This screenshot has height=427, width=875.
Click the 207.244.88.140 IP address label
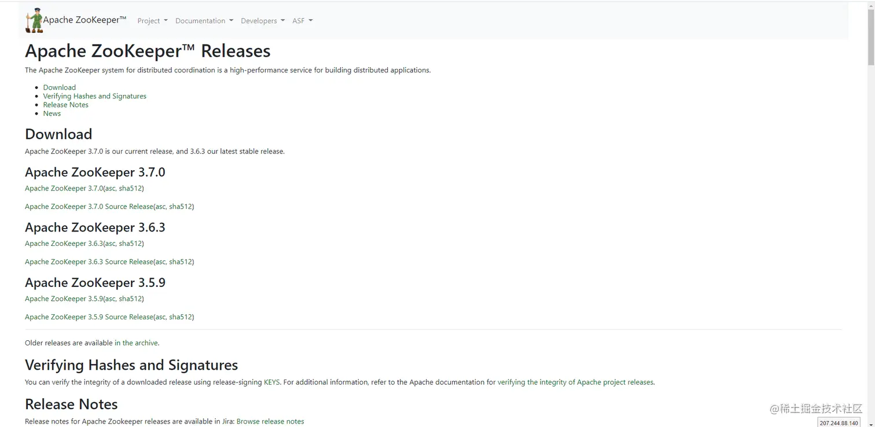[839, 423]
